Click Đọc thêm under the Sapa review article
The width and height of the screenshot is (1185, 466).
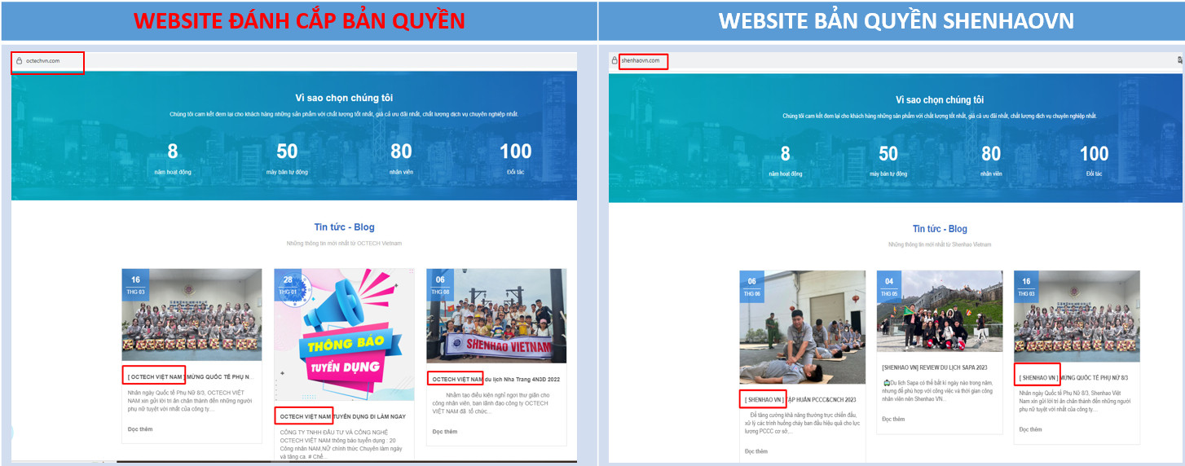click(x=893, y=419)
